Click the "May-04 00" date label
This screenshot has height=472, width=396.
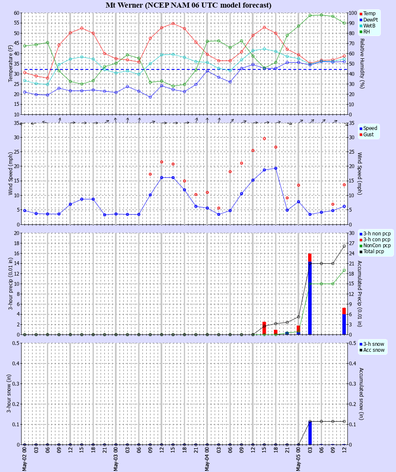point(208,459)
